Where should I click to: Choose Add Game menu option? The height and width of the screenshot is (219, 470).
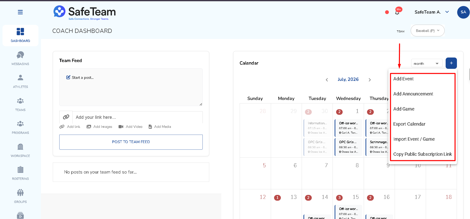click(x=404, y=109)
